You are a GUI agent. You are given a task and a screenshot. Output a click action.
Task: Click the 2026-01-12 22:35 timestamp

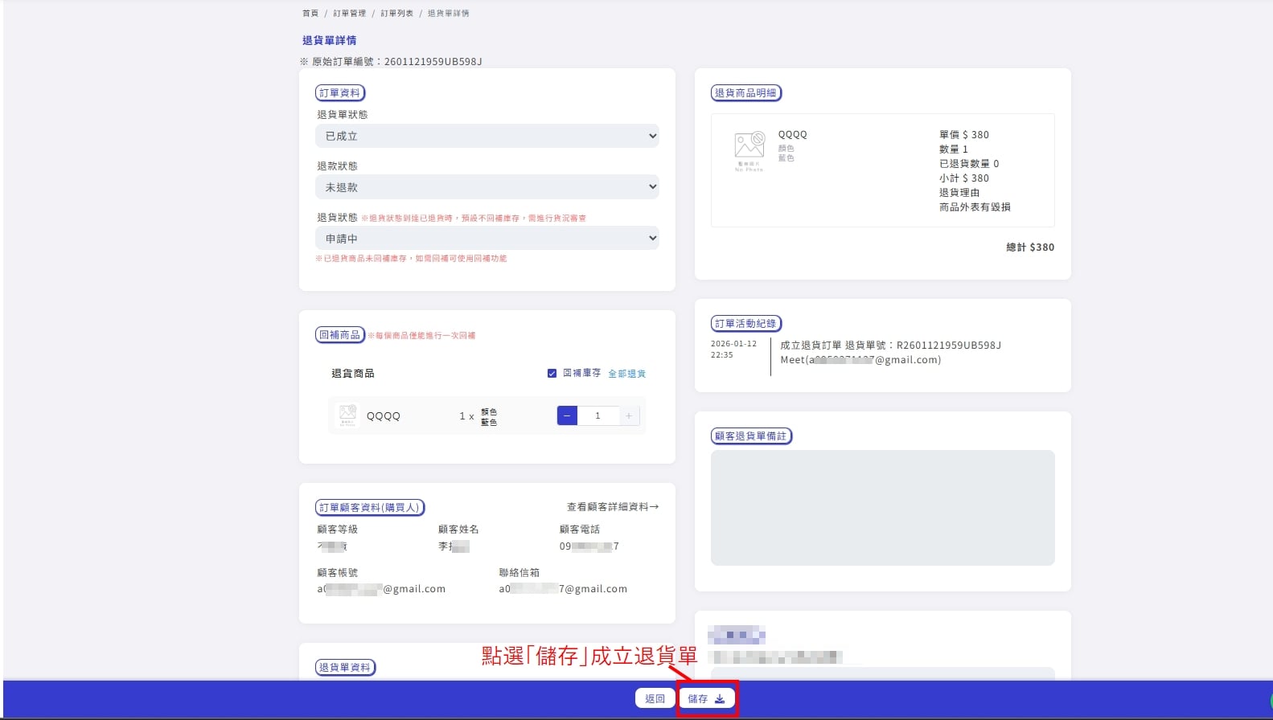733,350
